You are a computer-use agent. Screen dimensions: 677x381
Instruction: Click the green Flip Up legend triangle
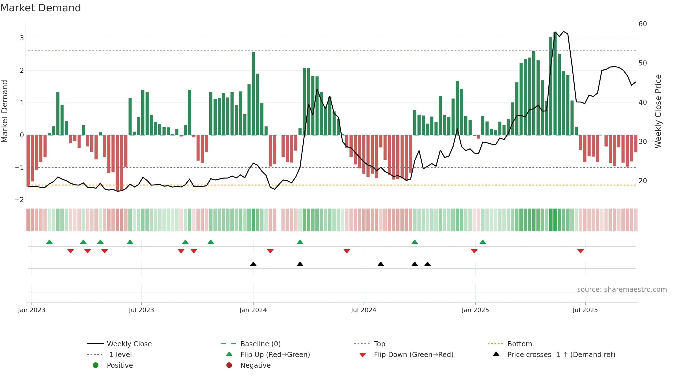pyautogui.click(x=229, y=354)
